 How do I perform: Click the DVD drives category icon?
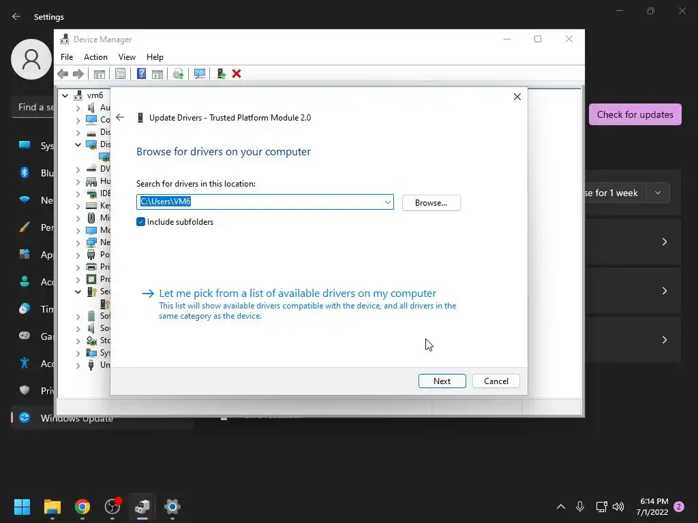click(91, 169)
